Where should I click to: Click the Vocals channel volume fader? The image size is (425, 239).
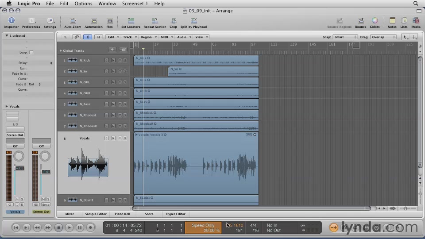pos(19,168)
